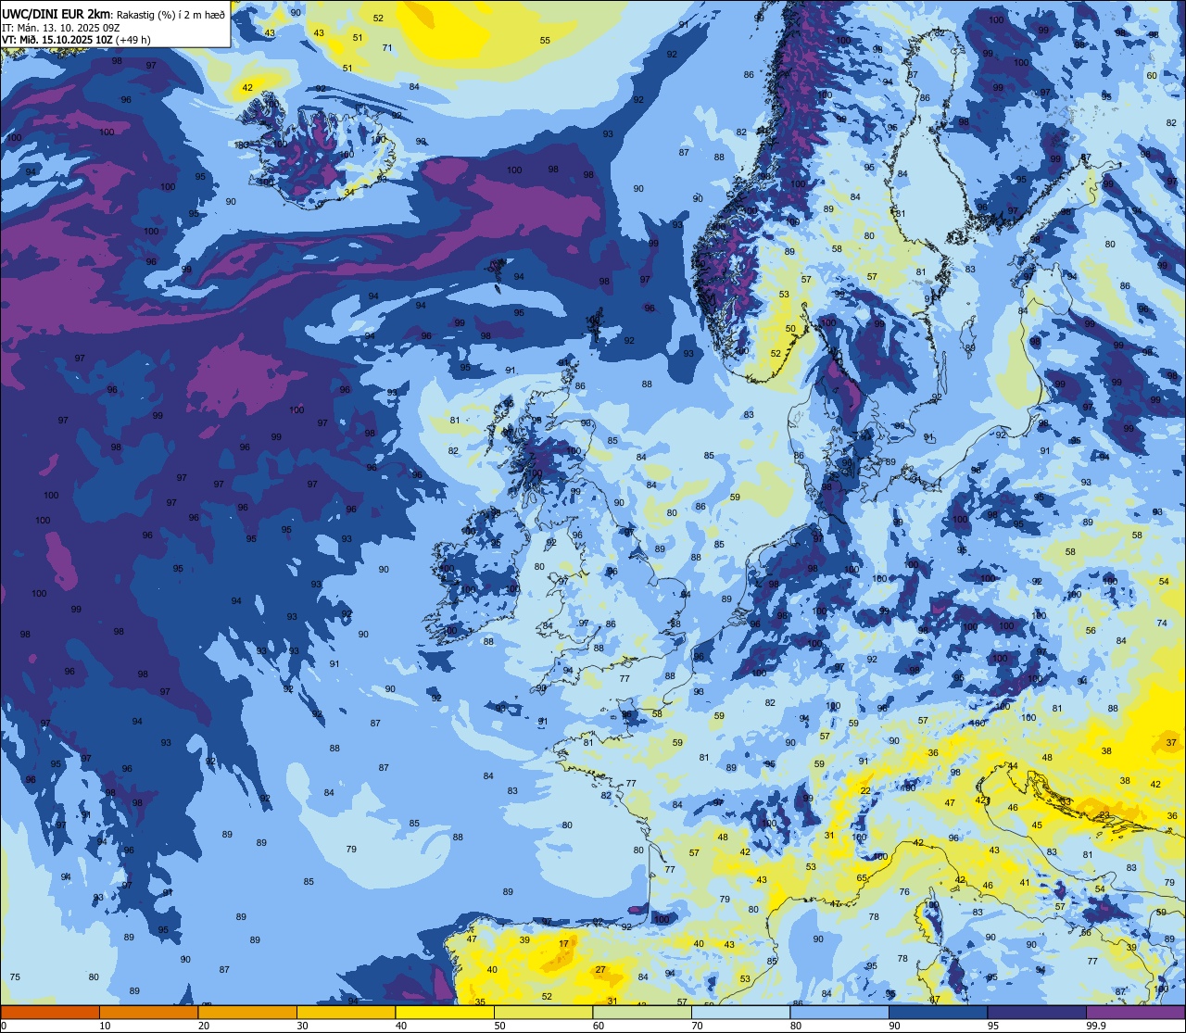
Task: Click the 0–10 dark orange legend swatch
Action: (x=50, y=1012)
